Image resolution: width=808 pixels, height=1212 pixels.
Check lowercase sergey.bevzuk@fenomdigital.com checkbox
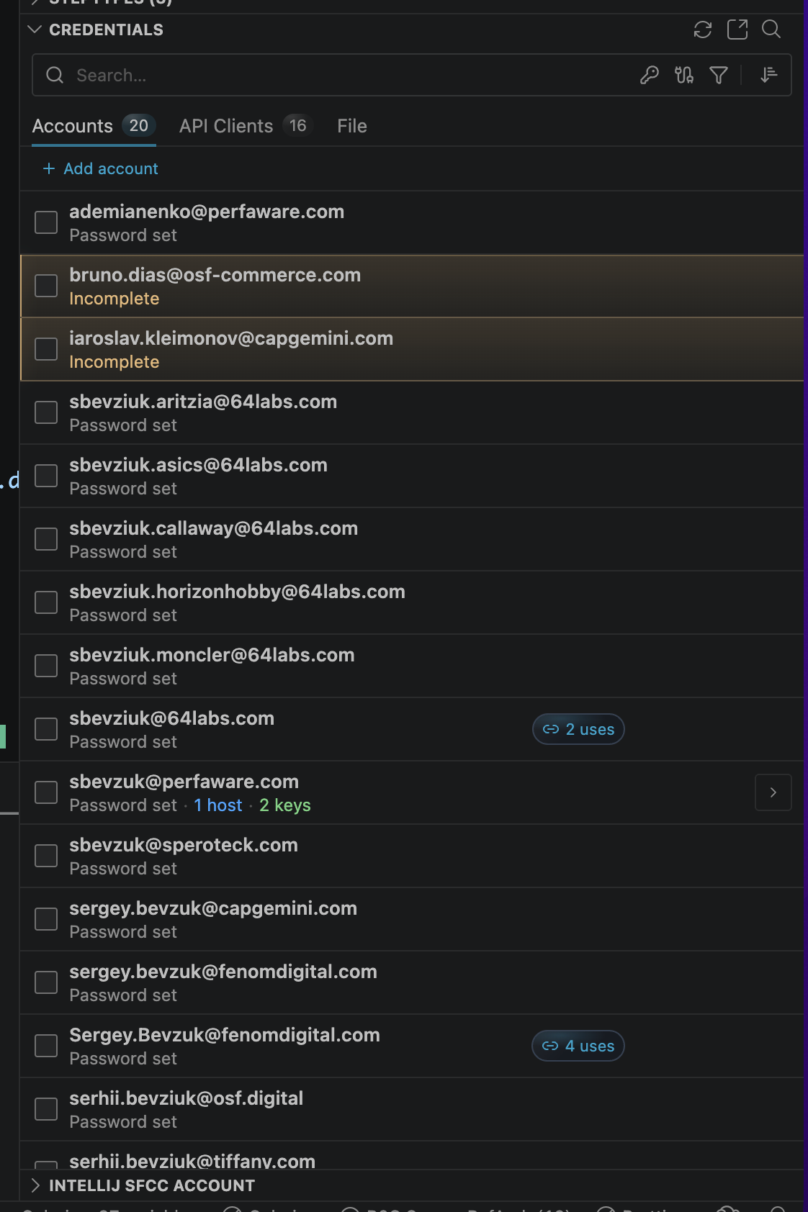pos(46,982)
